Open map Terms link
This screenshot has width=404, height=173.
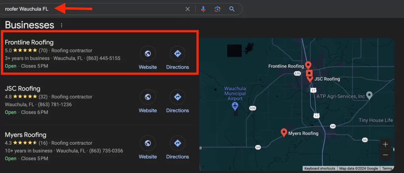[x=387, y=169]
